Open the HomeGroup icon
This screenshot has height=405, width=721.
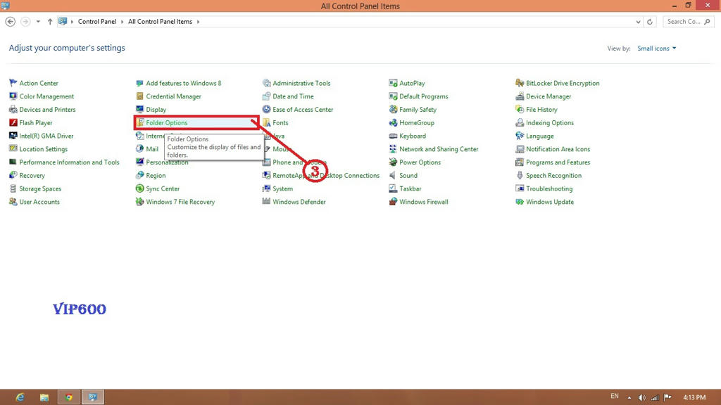click(393, 122)
